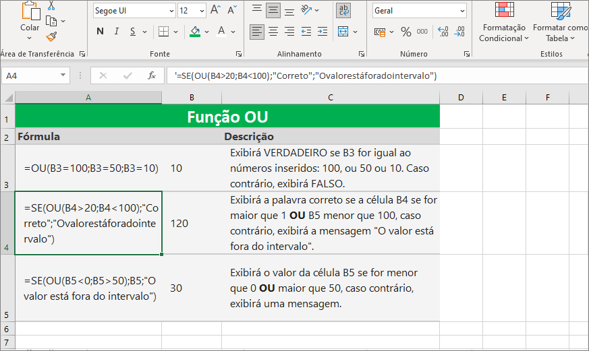This screenshot has width=589, height=351.
Task: Align text to the right
Action: 289,32
